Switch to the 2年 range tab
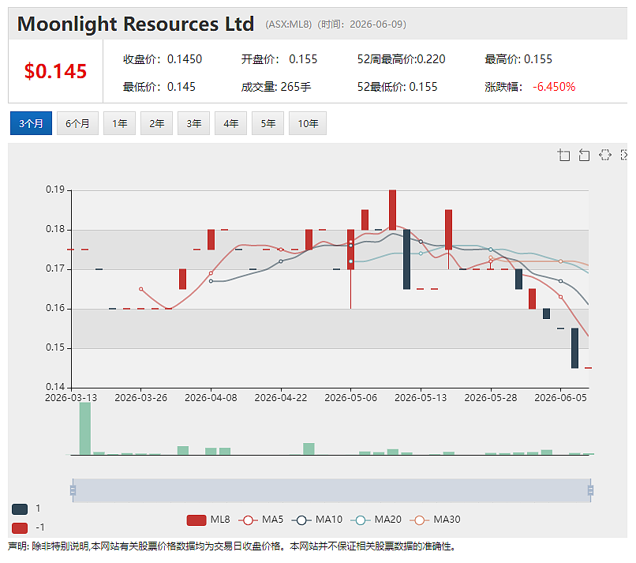The height and width of the screenshot is (563, 636). point(156,123)
